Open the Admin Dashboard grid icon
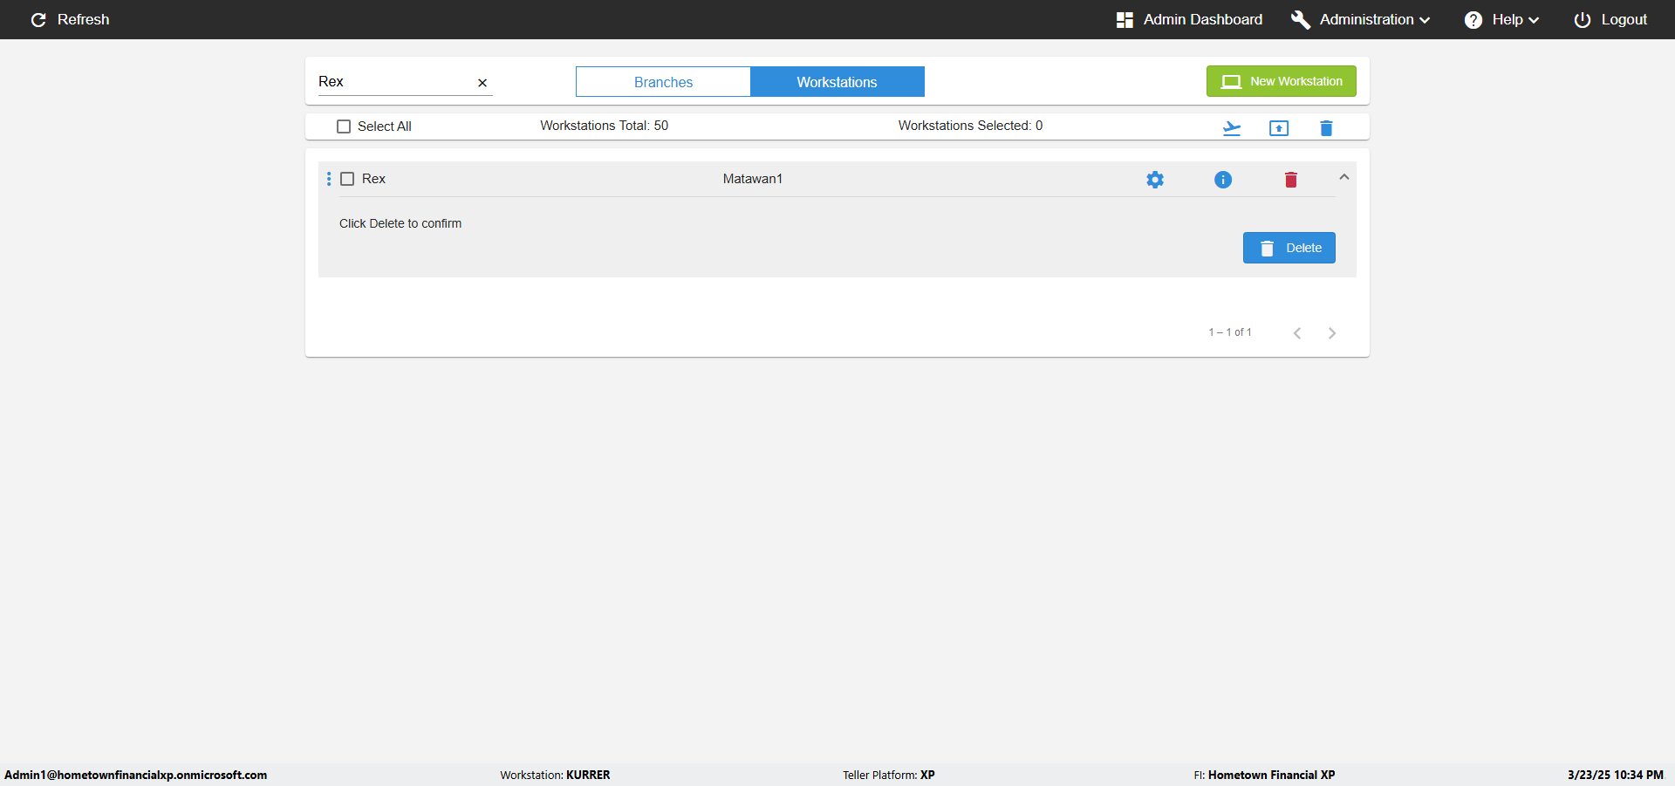Image resolution: width=1675 pixels, height=786 pixels. pyautogui.click(x=1125, y=19)
